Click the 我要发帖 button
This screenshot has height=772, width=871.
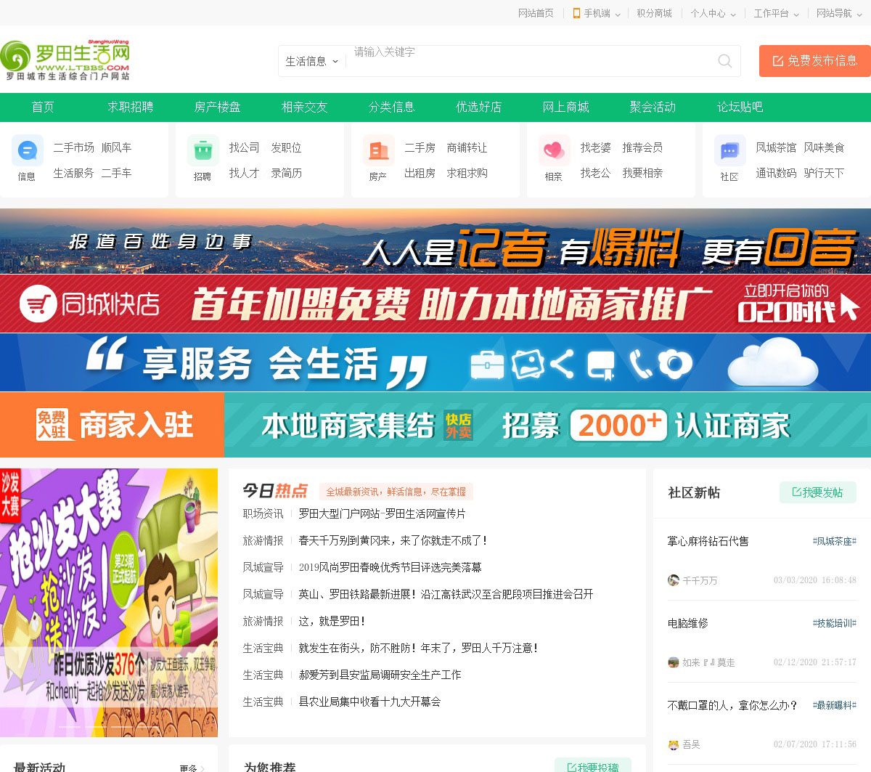pyautogui.click(x=818, y=492)
